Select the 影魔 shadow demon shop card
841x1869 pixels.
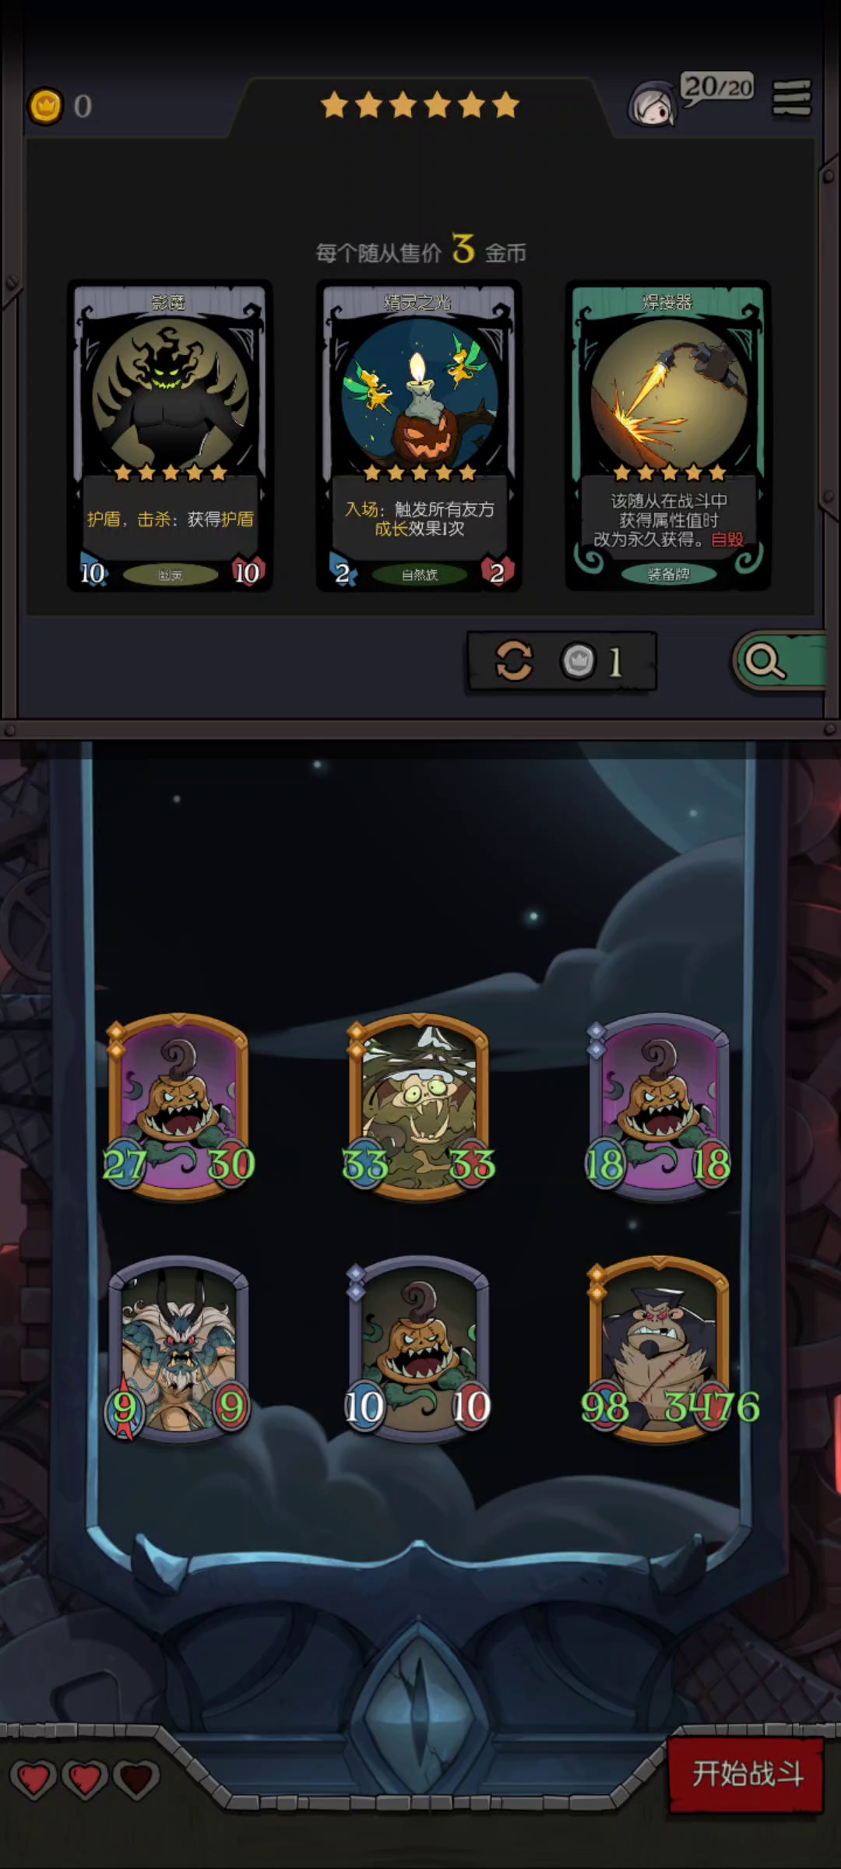[170, 435]
